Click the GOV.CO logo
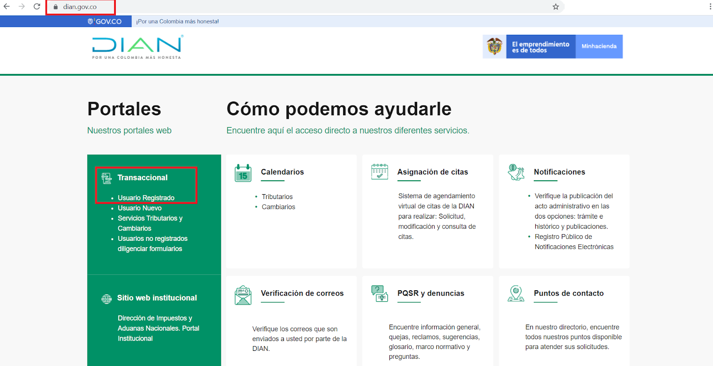 click(x=105, y=21)
